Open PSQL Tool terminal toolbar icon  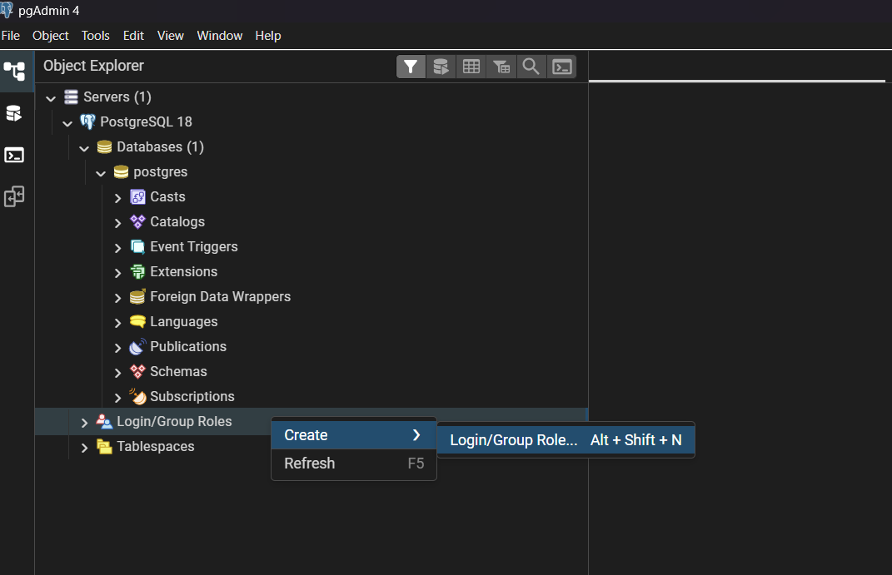pyautogui.click(x=561, y=67)
